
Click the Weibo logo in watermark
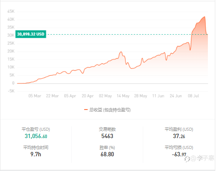pos(187,159)
